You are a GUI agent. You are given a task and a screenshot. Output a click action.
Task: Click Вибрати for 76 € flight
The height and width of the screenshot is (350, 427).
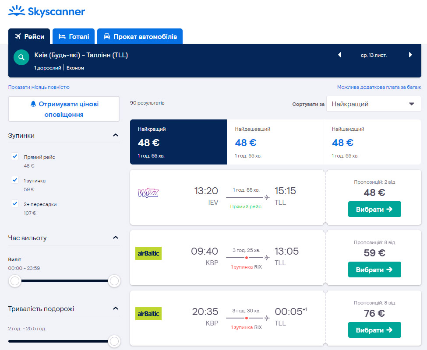point(374,330)
